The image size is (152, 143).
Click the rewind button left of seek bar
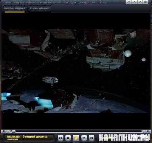point(4,131)
